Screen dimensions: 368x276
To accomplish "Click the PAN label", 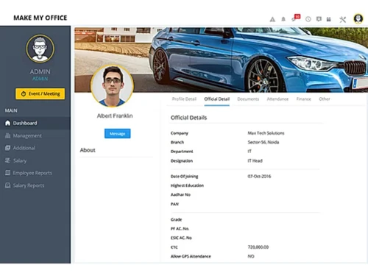I will coord(174,204).
